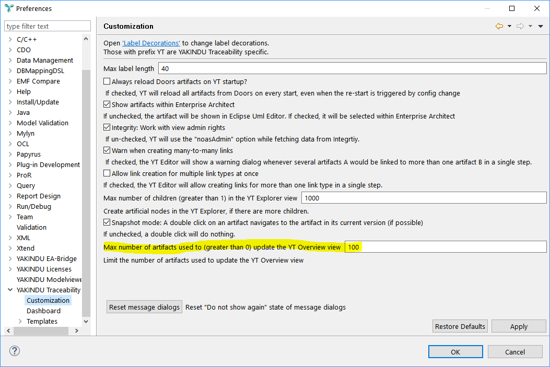Click the tree scrollbar up arrow

click(86, 39)
